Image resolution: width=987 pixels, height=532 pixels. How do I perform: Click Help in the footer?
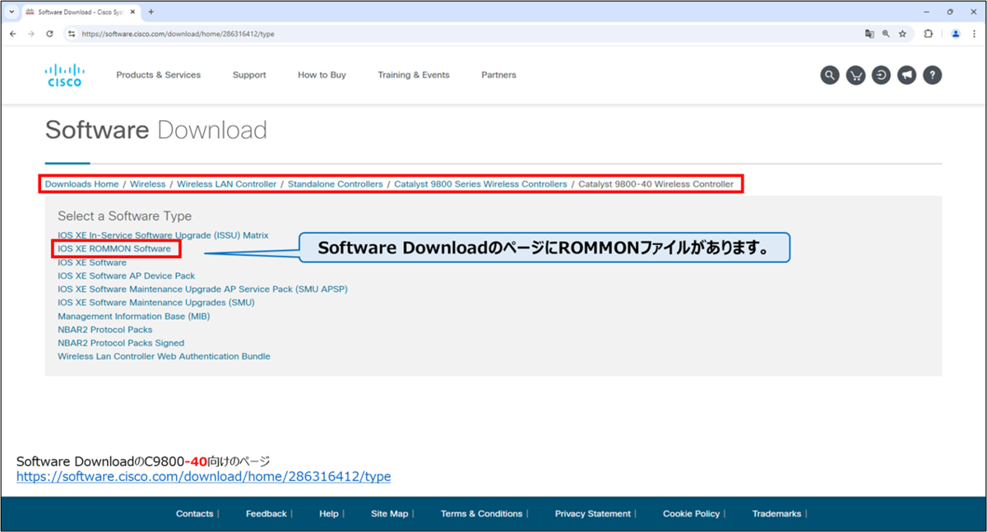(328, 514)
